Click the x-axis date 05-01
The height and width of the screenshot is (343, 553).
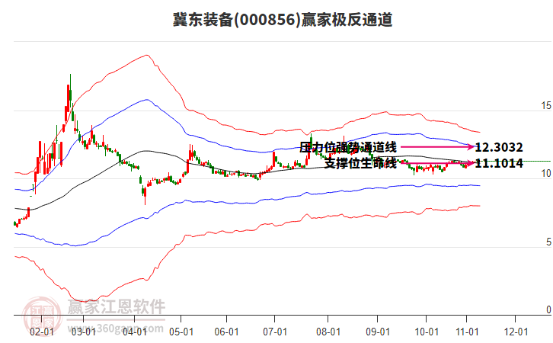tap(181, 332)
